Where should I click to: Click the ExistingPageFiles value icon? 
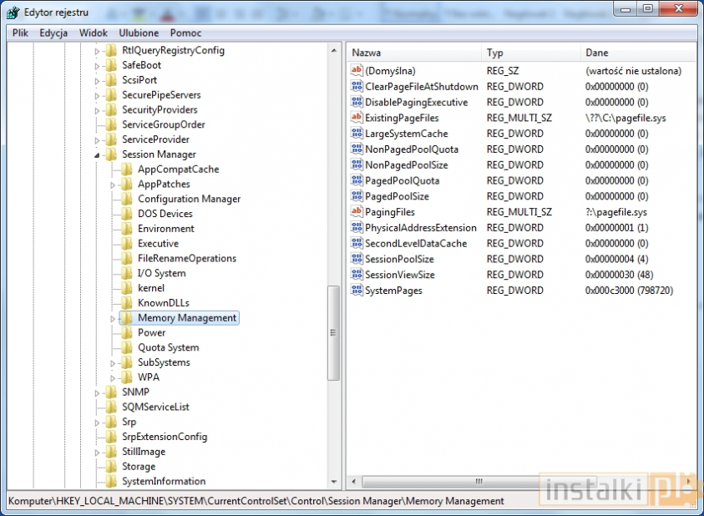pyautogui.click(x=357, y=118)
